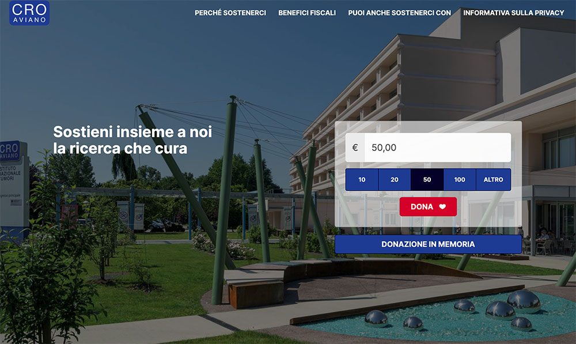Click the donation form white panel
This screenshot has height=344, width=576.
pos(429,174)
